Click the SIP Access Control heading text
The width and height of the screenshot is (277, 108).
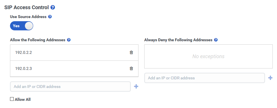(x=27, y=7)
